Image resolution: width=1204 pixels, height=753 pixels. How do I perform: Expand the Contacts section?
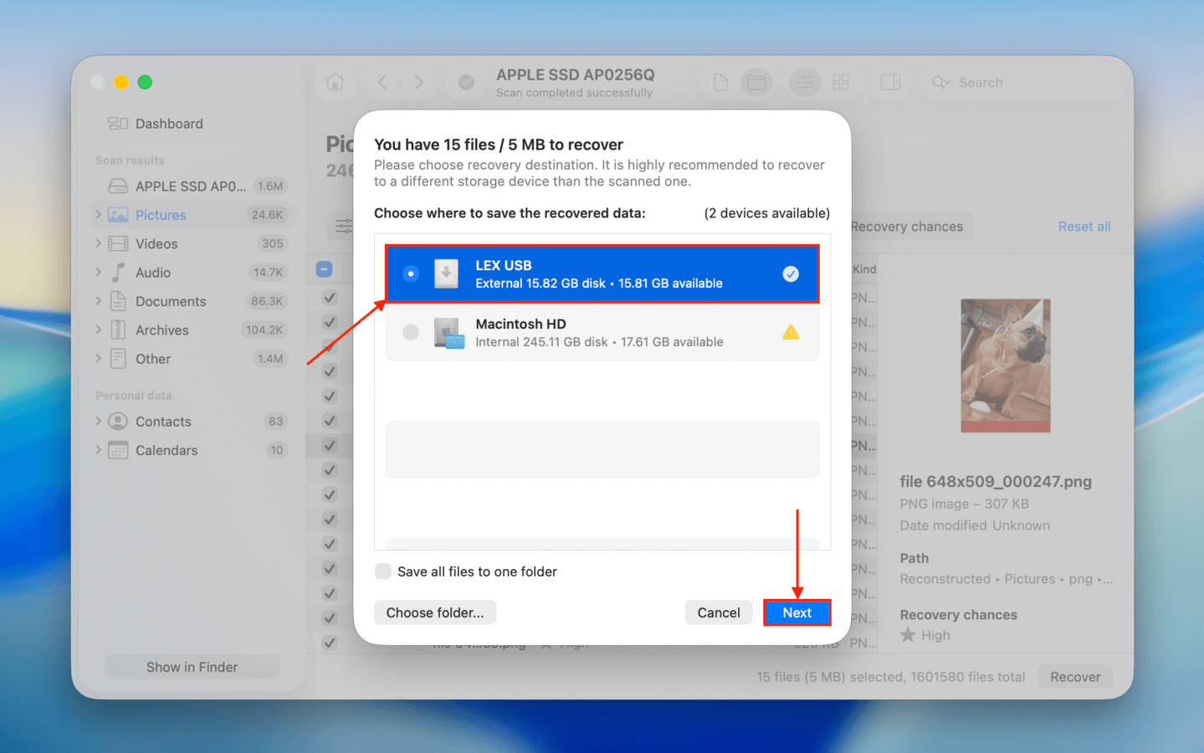[97, 421]
